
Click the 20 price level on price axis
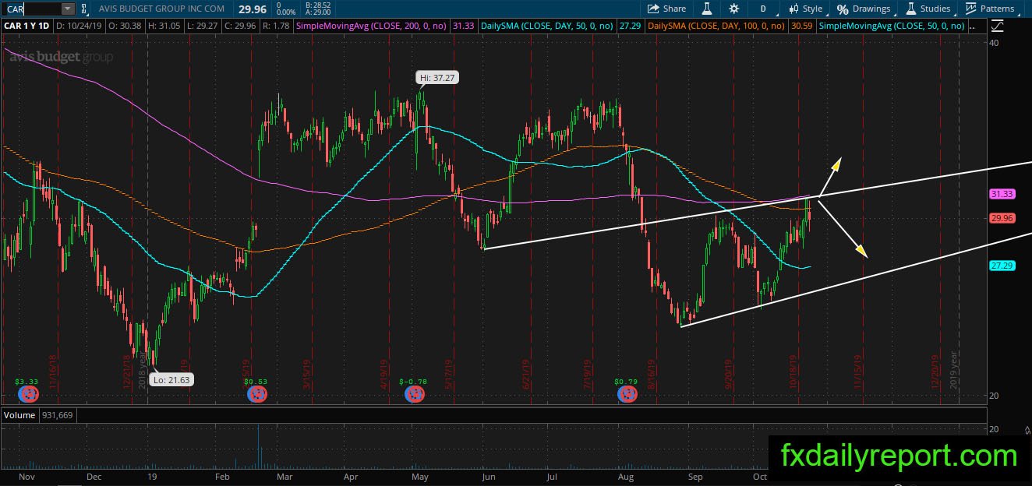click(995, 396)
